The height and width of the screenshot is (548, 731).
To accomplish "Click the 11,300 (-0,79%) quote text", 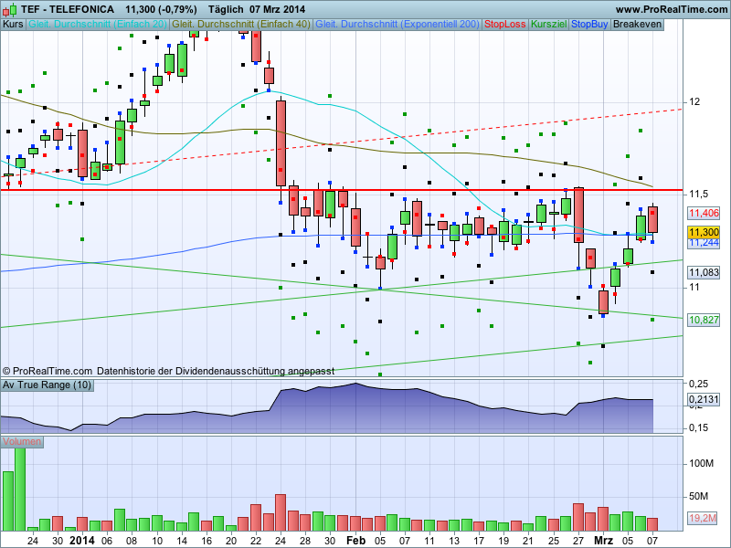I will coord(162,9).
